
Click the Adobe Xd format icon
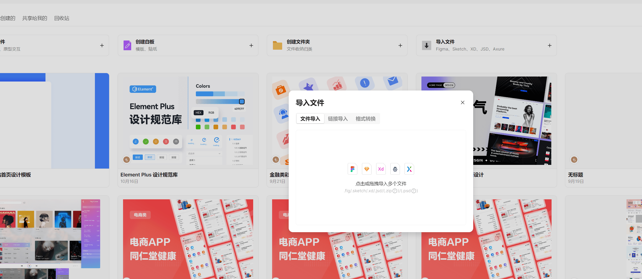point(381,169)
